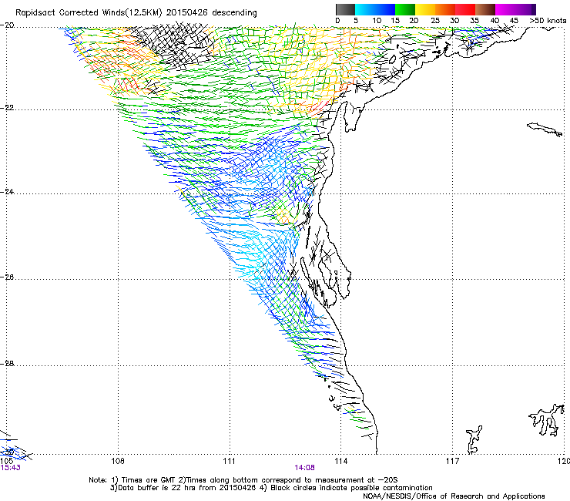Viewport: 570px width, 501px height.
Task: Click the latitude label '-26'
Action: click(7, 277)
